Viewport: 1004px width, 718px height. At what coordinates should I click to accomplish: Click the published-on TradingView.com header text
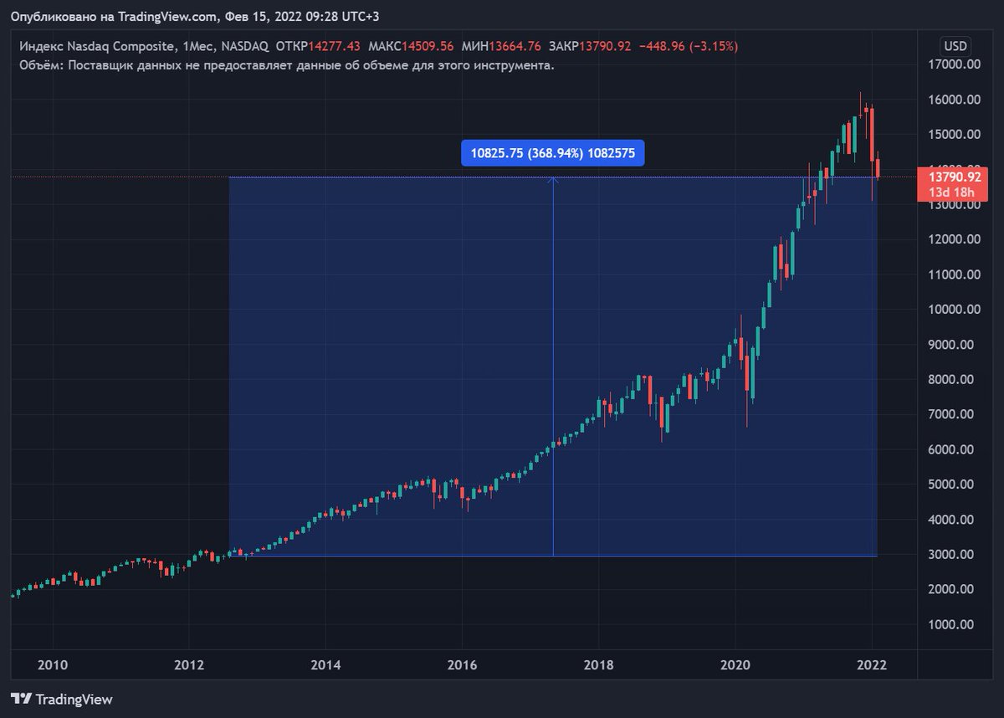194,16
